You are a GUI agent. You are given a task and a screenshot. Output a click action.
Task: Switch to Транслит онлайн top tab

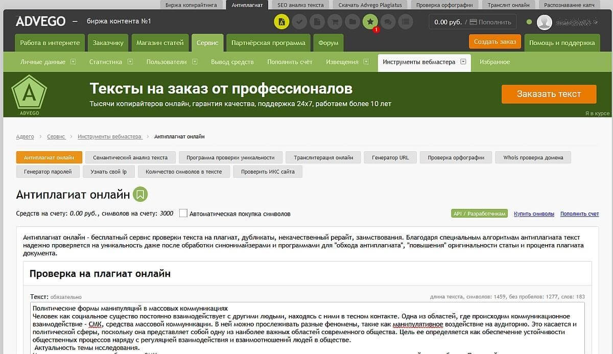509,5
